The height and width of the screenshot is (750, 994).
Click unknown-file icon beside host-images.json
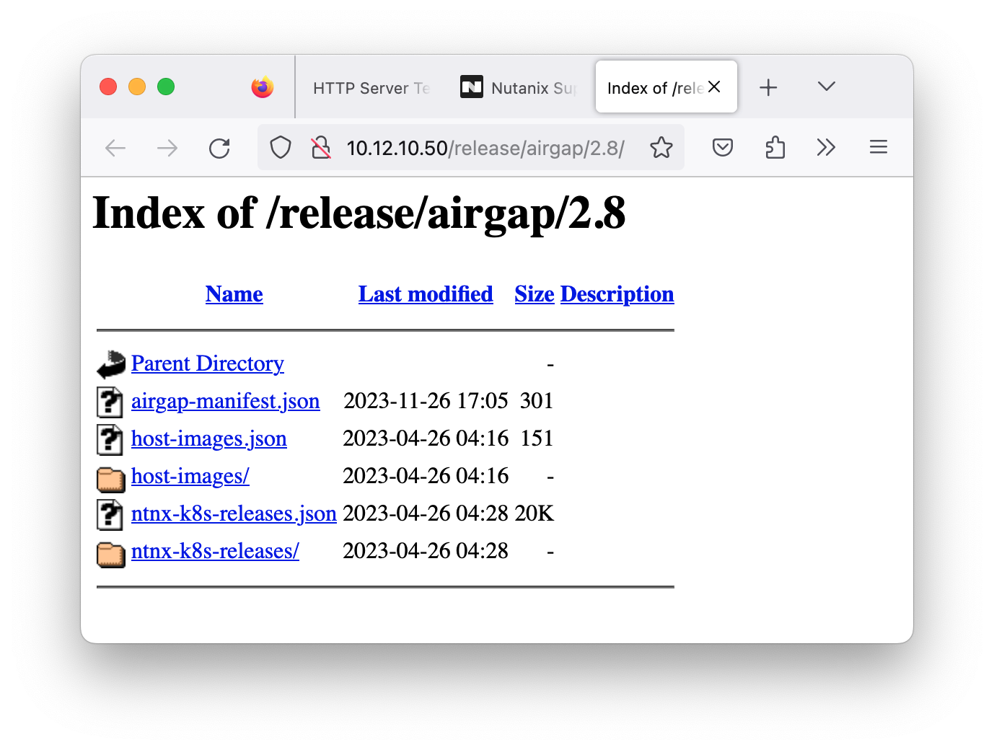(x=110, y=439)
